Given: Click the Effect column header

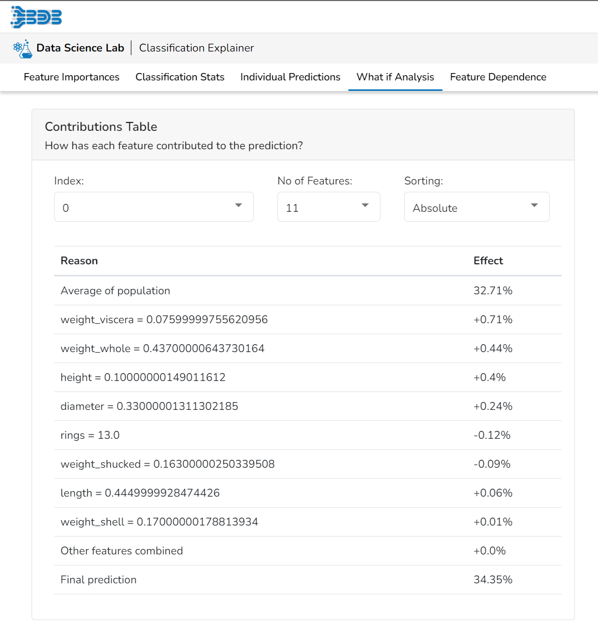Looking at the screenshot, I should (x=488, y=261).
